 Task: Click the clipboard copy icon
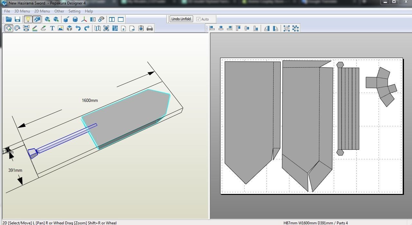141,28
